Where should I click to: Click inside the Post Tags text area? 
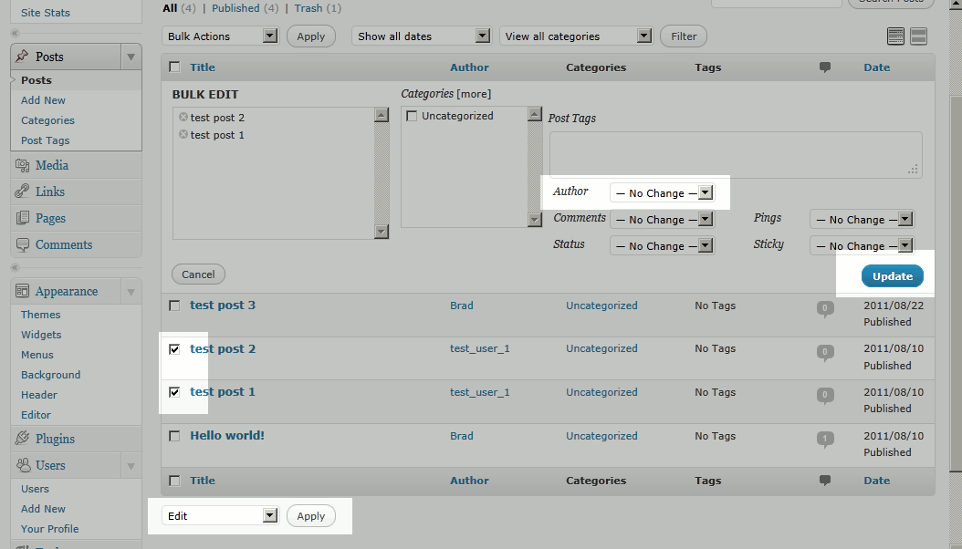[x=735, y=154]
